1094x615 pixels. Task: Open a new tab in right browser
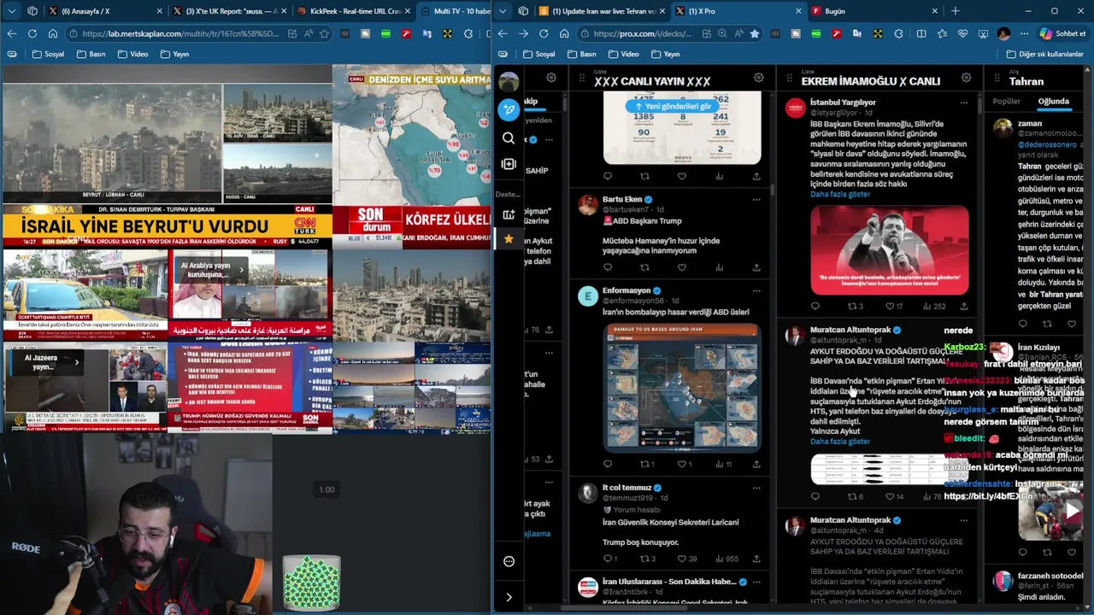point(955,11)
